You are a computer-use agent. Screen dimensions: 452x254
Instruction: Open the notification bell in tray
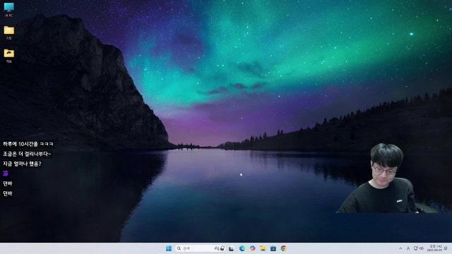(446, 248)
